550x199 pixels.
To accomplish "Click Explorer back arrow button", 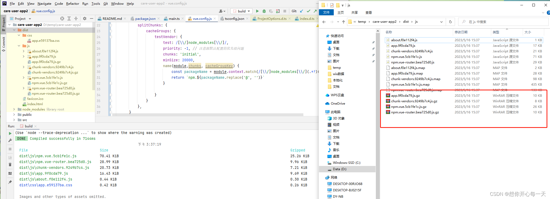I will coord(324,22).
